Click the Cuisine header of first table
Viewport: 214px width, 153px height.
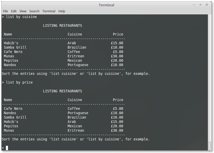point(75,34)
